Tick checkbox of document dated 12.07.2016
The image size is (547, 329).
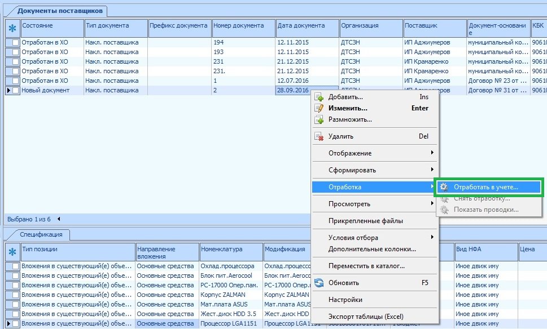(x=15, y=81)
